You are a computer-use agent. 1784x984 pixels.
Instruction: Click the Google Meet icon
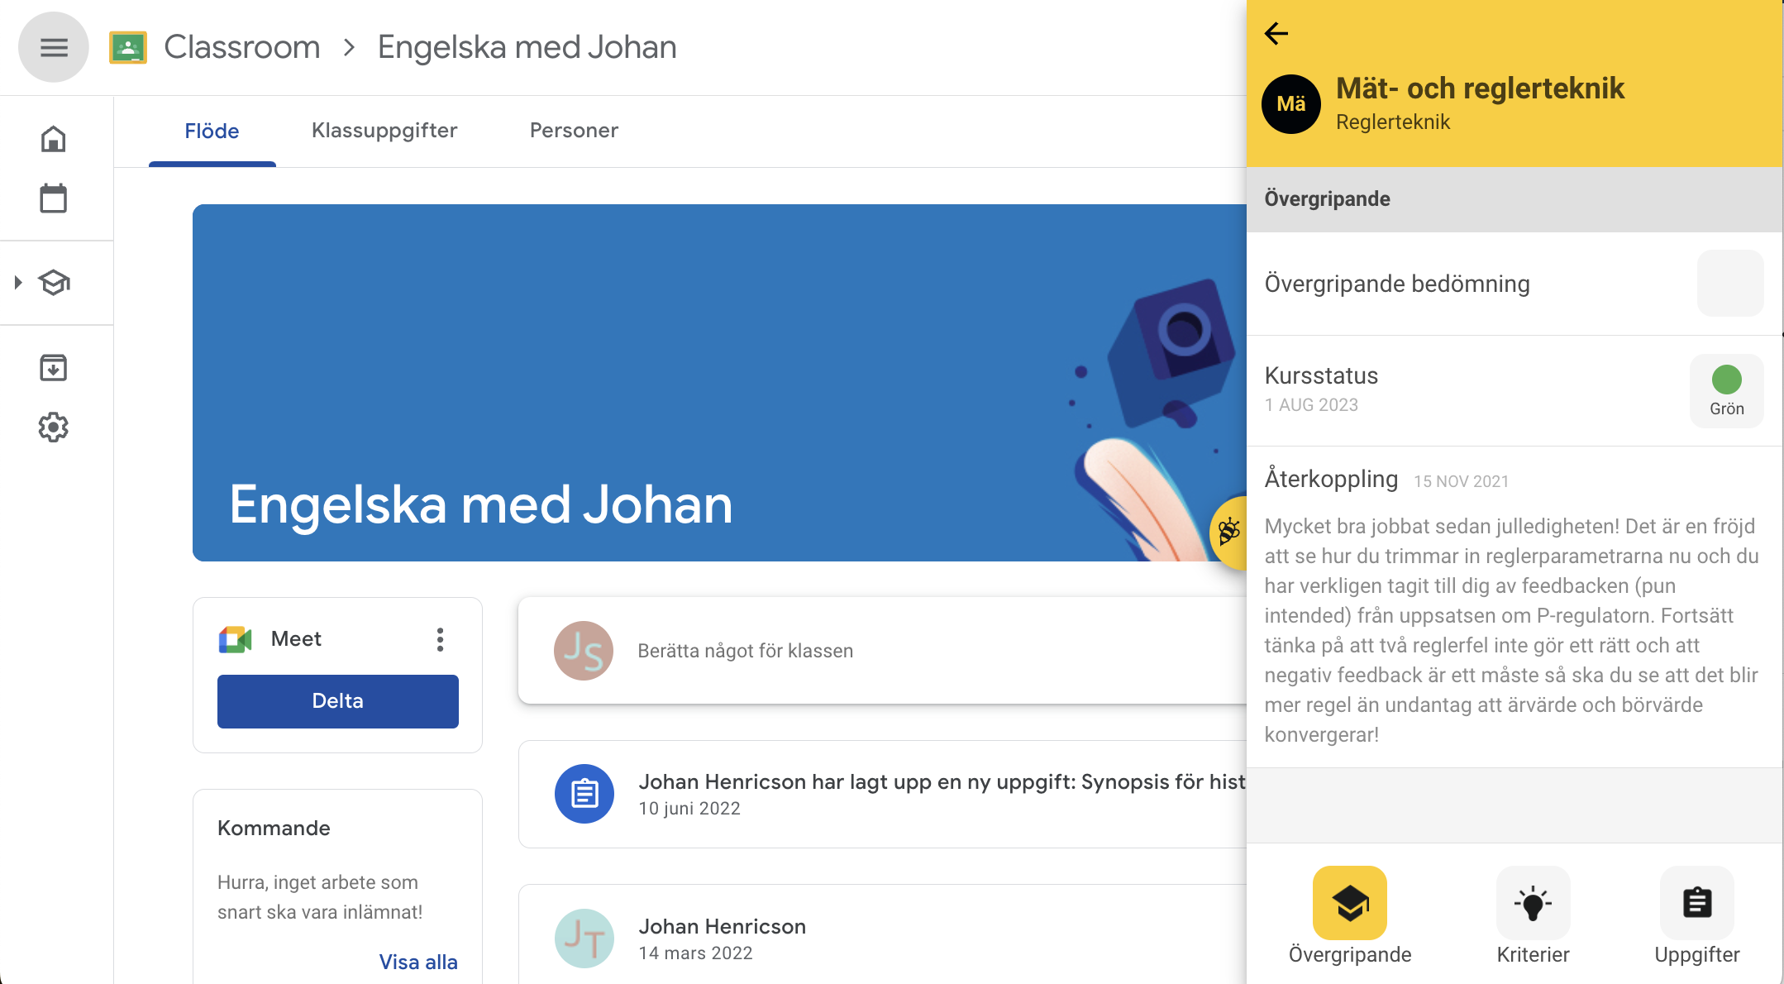coord(235,638)
